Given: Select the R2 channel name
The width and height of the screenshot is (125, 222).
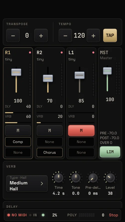Looking at the screenshot, I should 39,53.
